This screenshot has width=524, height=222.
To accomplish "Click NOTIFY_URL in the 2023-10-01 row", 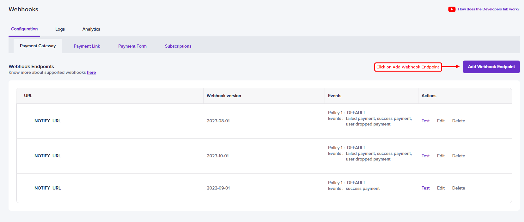I will coord(47,156).
